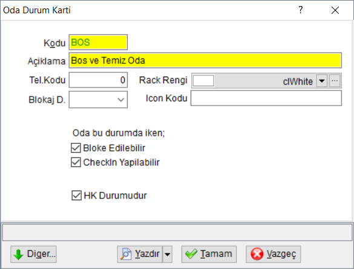Toggle the CheckIn Yapilabilir checkbox
Image resolution: width=354 pixels, height=269 pixels.
point(76,162)
